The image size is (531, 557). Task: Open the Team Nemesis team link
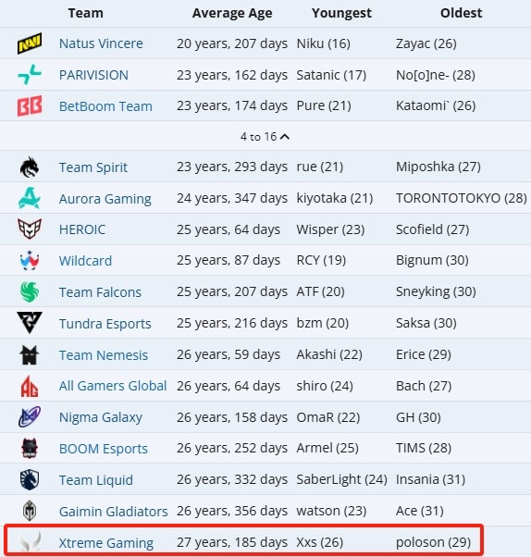pos(104,355)
